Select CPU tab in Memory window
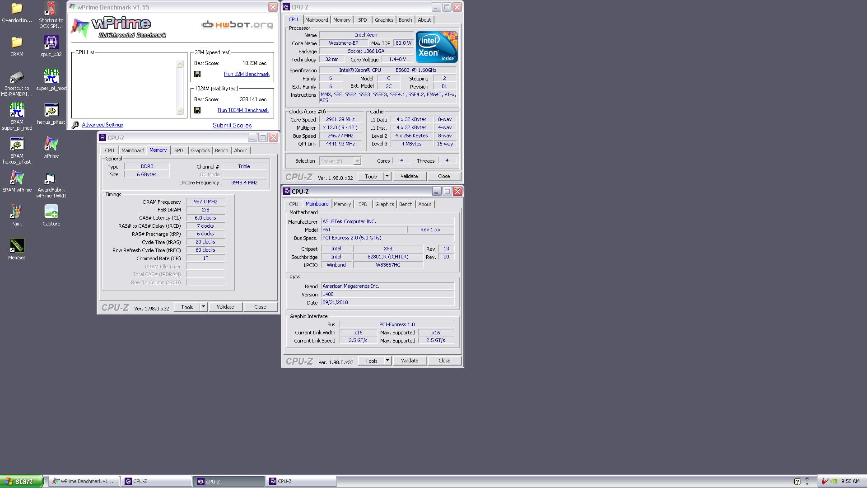867x488 pixels. pyautogui.click(x=109, y=150)
